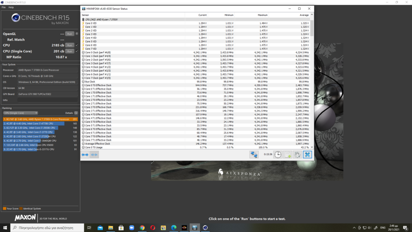Select the Core 0 Clock (perf #6/8) row
The width and height of the screenshot is (412, 232).
point(196,52)
